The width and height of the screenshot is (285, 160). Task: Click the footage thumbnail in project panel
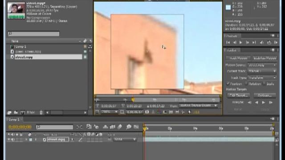click(x=16, y=10)
